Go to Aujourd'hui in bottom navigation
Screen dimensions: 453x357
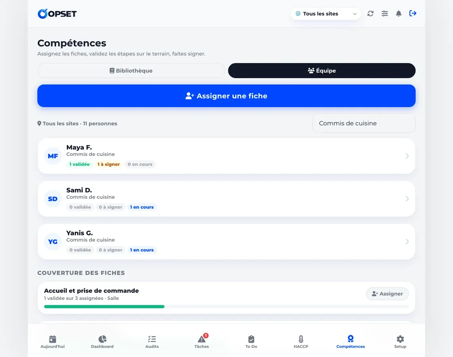point(52,342)
